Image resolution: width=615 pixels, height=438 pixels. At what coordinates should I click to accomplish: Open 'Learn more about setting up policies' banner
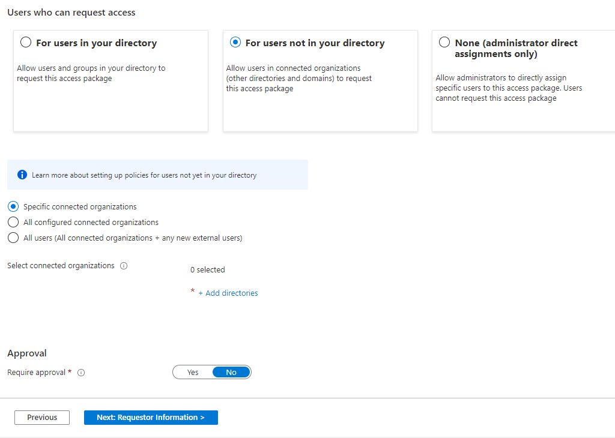(144, 175)
